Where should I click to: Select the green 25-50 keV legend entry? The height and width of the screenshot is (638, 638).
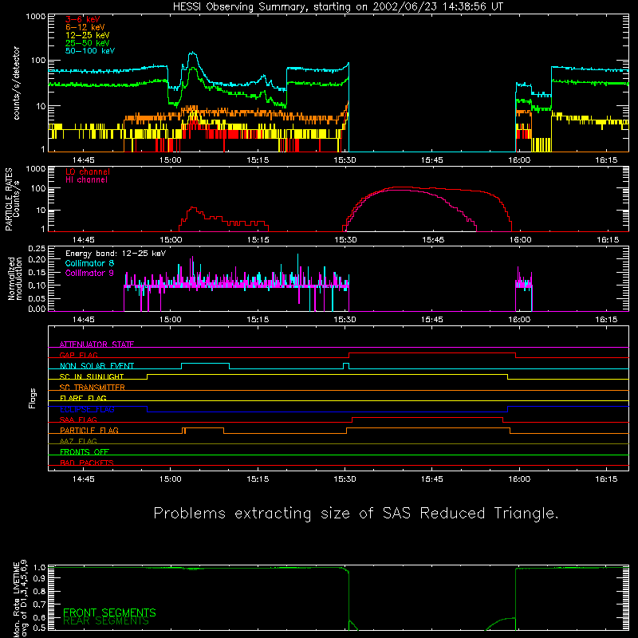tap(87, 43)
